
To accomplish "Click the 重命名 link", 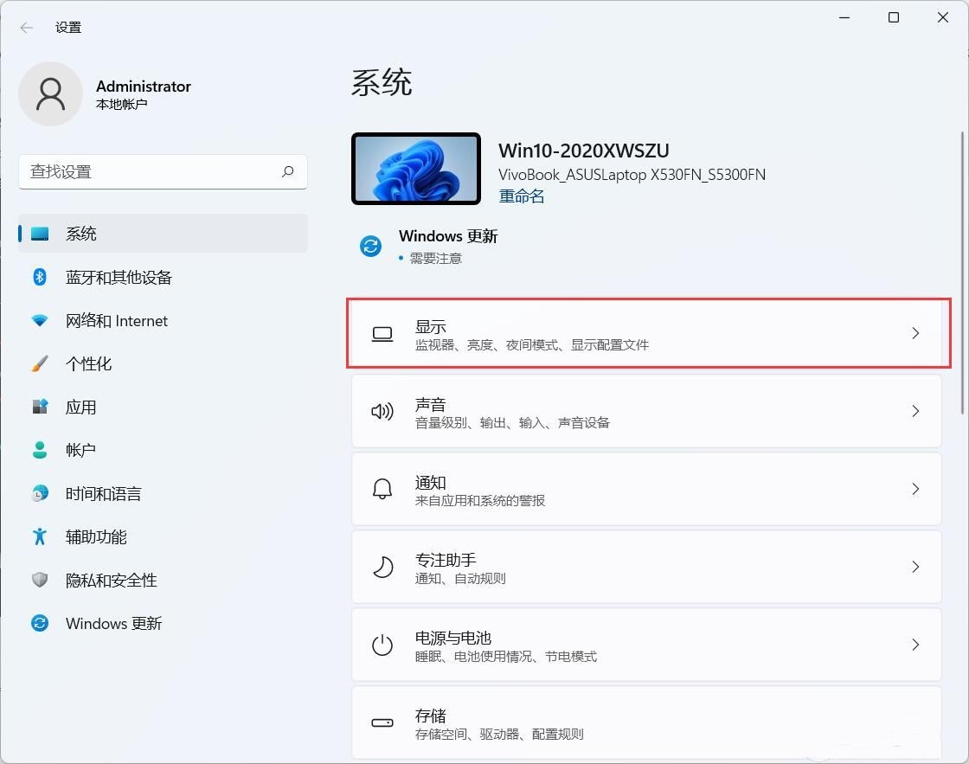I will [522, 196].
